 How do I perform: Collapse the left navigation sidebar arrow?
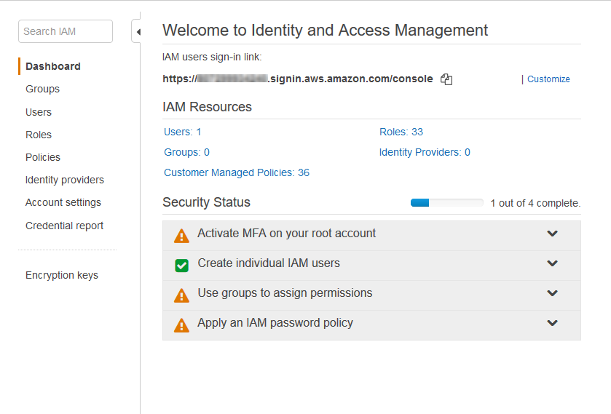pos(138,32)
